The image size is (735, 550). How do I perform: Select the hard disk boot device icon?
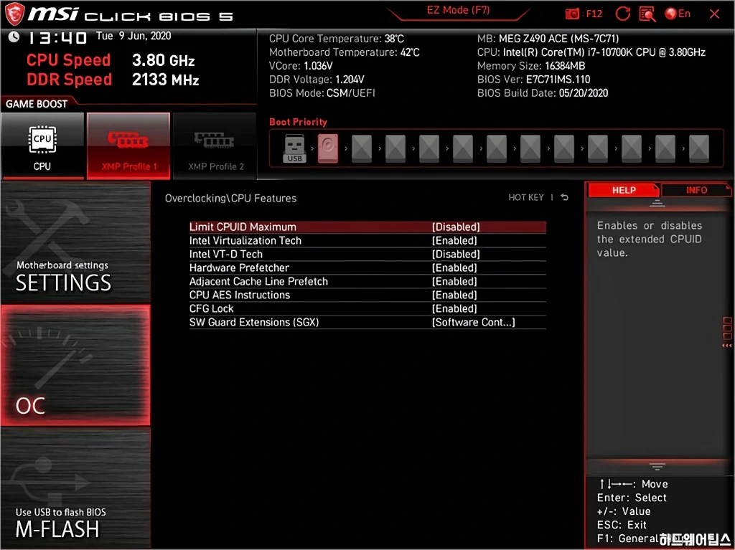tap(327, 148)
